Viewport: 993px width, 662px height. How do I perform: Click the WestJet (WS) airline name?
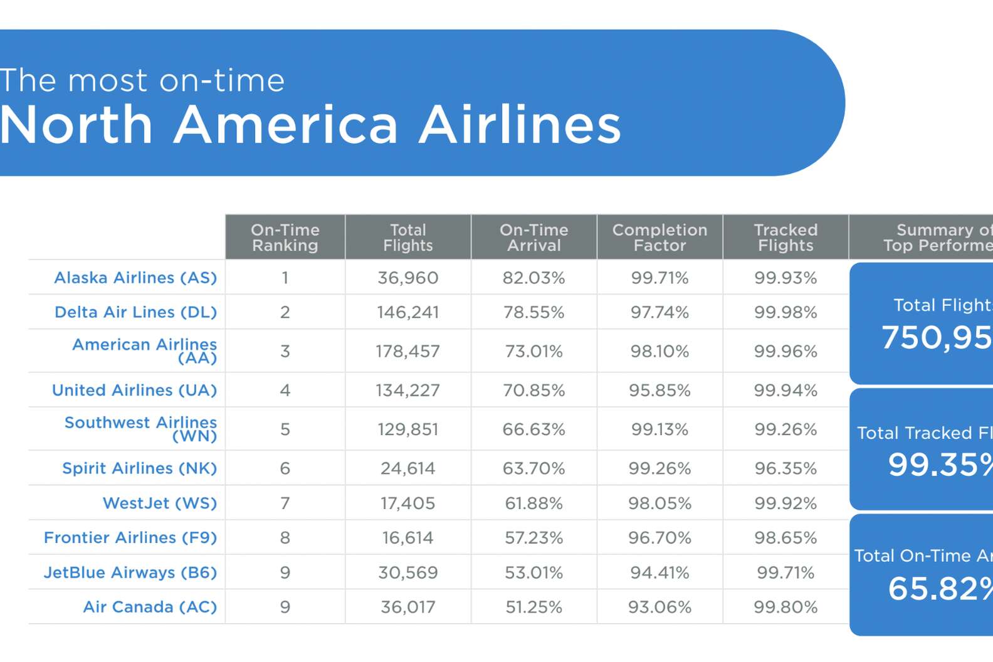[160, 503]
